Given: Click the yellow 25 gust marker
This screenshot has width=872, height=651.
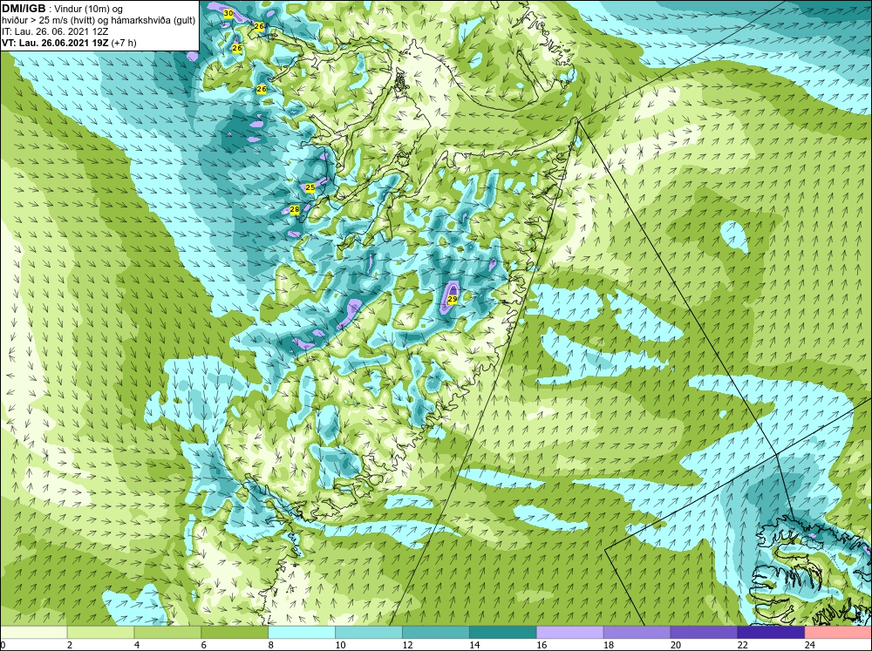Looking at the screenshot, I should 310,188.
